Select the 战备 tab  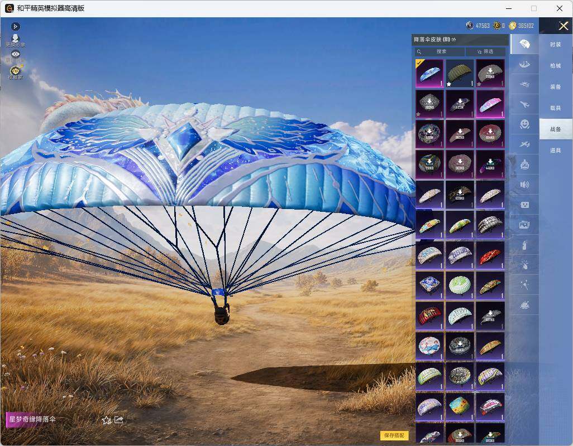(556, 129)
